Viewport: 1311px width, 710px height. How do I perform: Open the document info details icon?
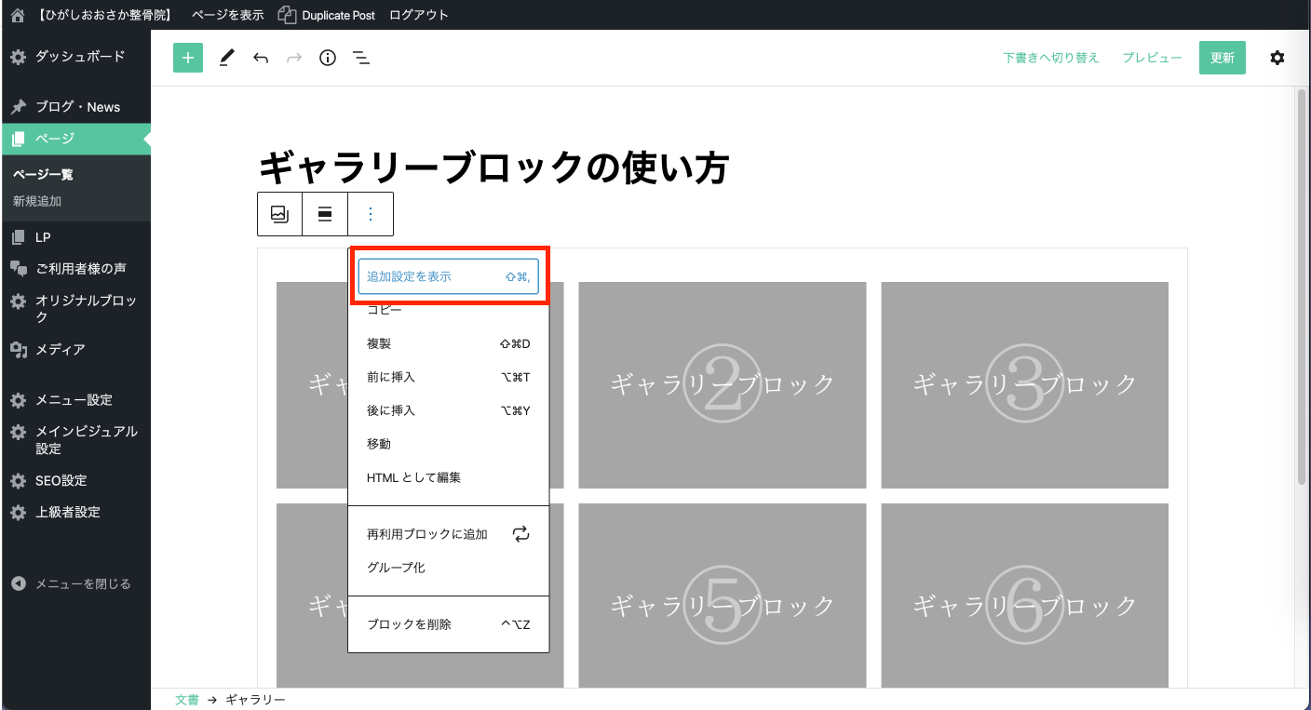click(x=328, y=58)
